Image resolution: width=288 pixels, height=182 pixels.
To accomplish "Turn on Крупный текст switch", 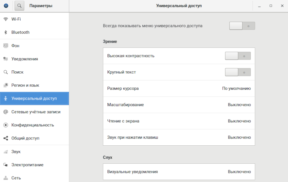I will pos(238,72).
